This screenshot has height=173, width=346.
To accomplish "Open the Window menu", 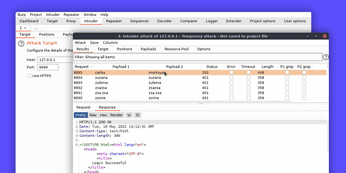I will tap(90, 15).
